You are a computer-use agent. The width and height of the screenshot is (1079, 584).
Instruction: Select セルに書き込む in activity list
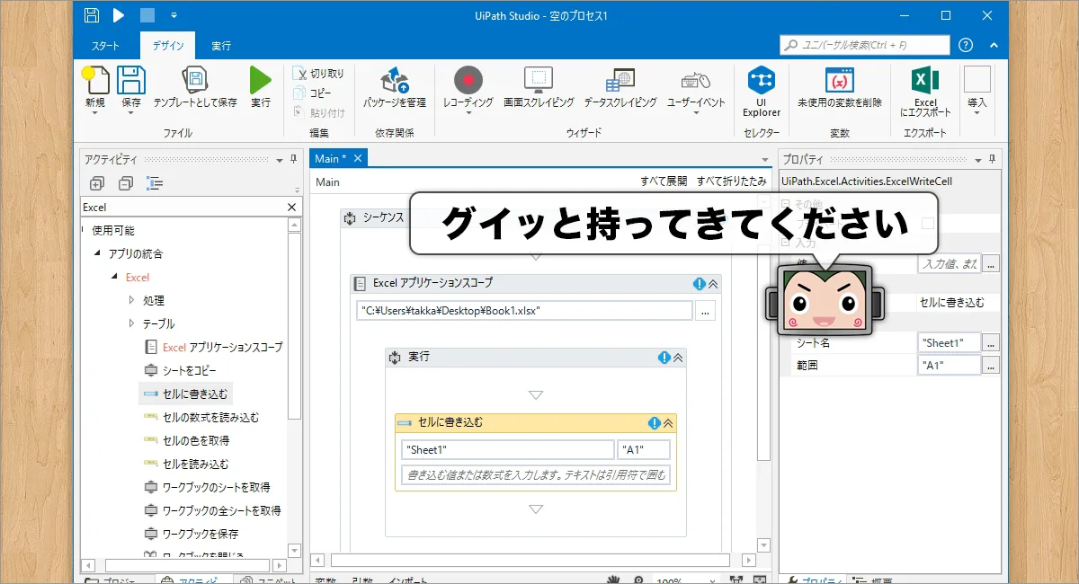pos(185,394)
